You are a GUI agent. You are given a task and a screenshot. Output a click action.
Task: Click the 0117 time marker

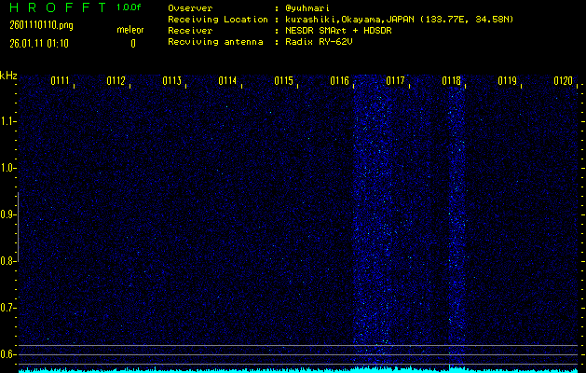pos(396,81)
